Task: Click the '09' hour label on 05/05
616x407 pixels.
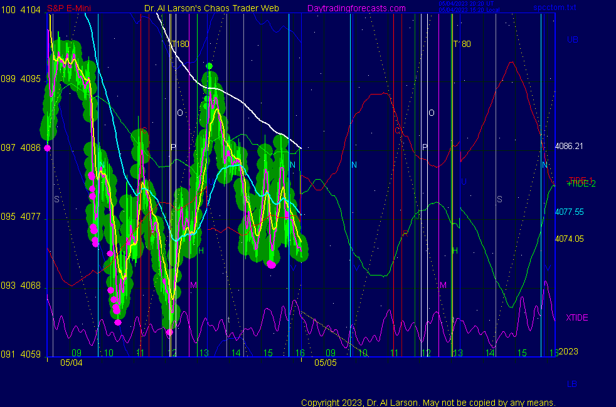Action: (x=331, y=353)
